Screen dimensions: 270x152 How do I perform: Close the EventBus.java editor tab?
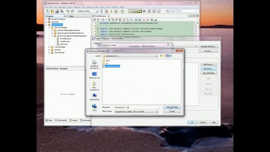(x=109, y=16)
